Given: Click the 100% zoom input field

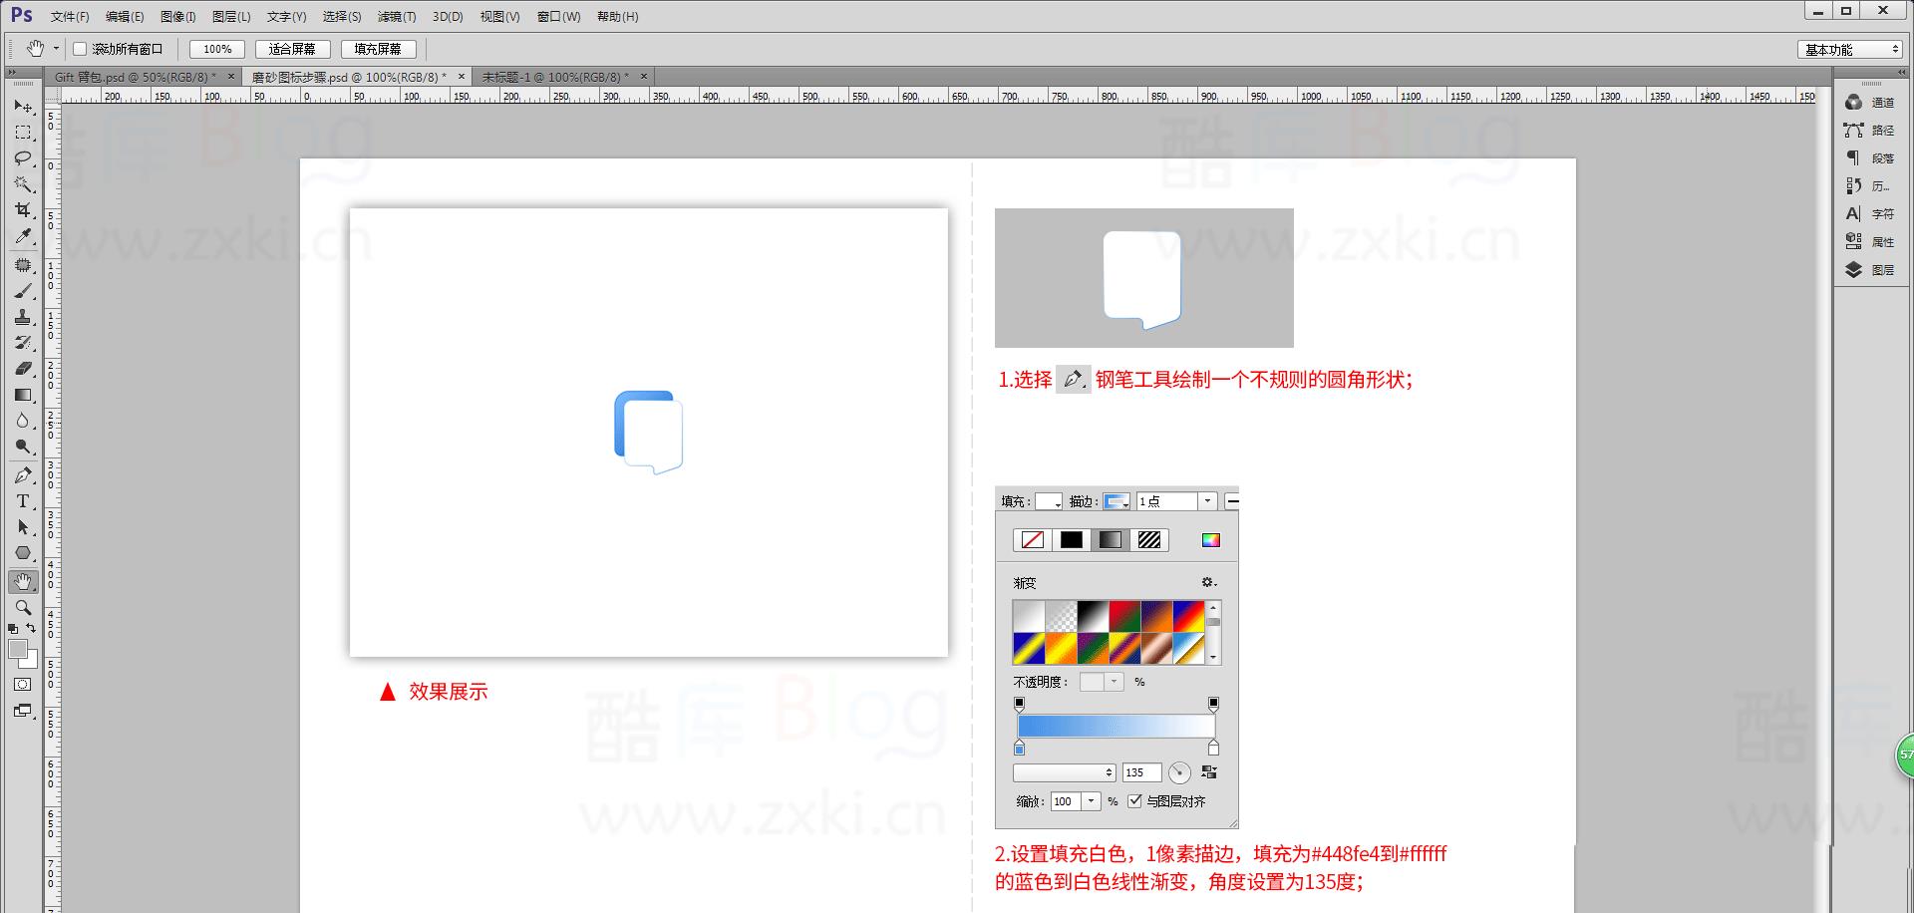Looking at the screenshot, I should point(216,48).
